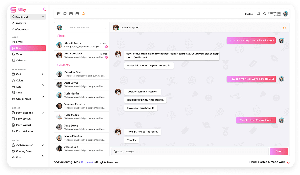This screenshot has width=300, height=175.
Task: Click the todo checkmark icon in top toolbar
Action: [x=59, y=14]
